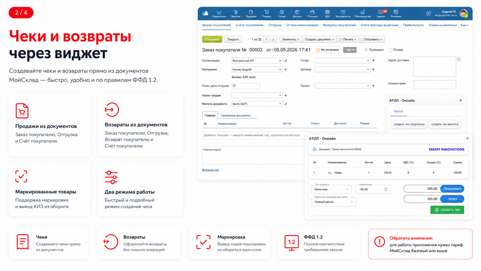Click the green Создать чек button
481x271 pixels.
point(447,210)
